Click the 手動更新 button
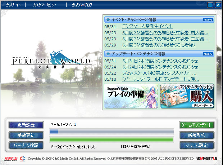The width and height of the screenshot is (223, 165). (x=26, y=135)
